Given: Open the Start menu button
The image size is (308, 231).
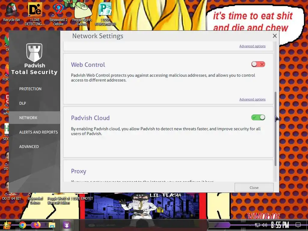Looking at the screenshot, I should 7,225.
